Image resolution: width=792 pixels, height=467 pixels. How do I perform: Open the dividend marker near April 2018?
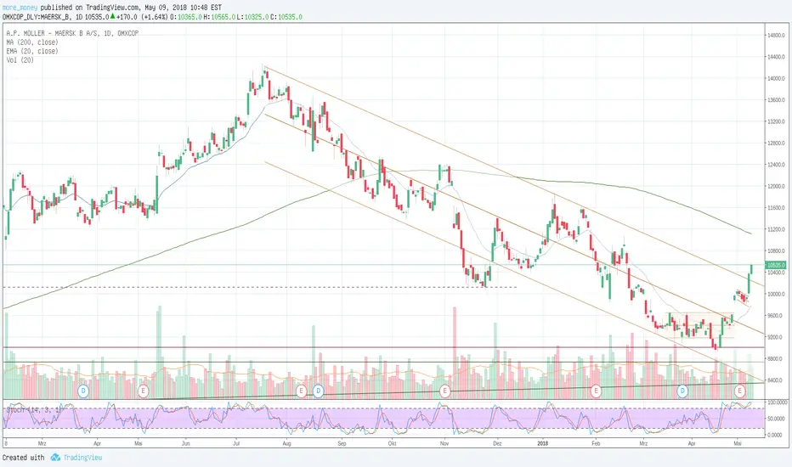click(682, 391)
